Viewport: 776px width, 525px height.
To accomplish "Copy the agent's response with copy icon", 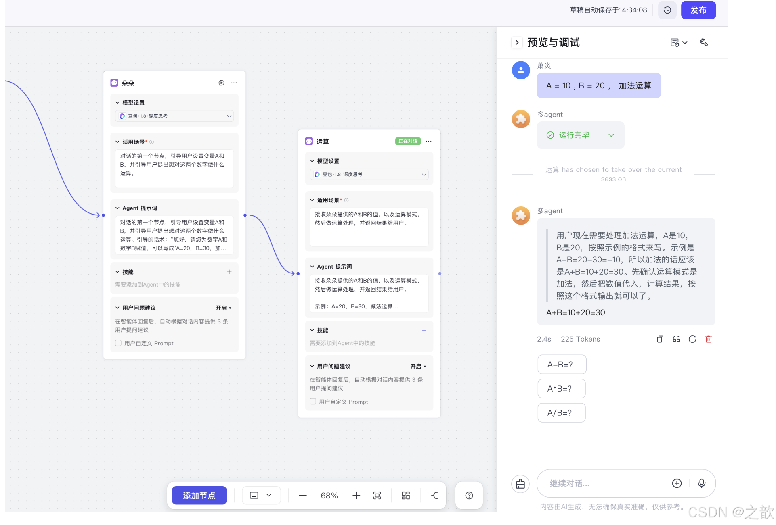I will click(x=660, y=339).
